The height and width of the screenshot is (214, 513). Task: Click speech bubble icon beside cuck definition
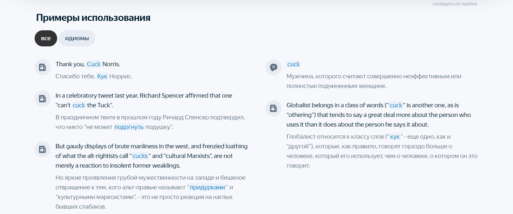(274, 67)
